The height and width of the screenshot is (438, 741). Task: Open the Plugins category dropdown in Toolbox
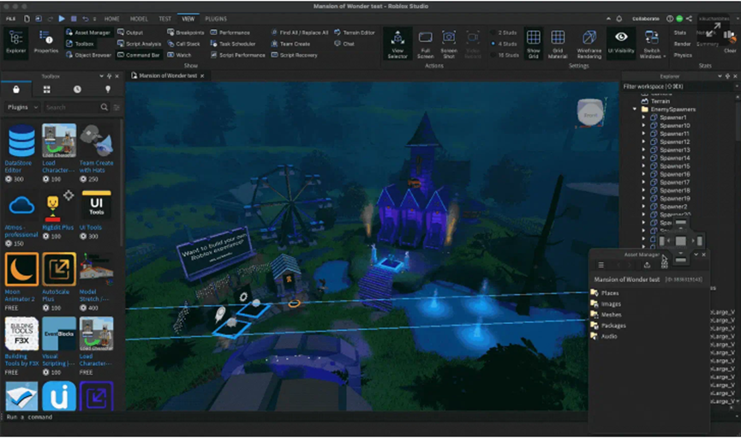click(21, 107)
